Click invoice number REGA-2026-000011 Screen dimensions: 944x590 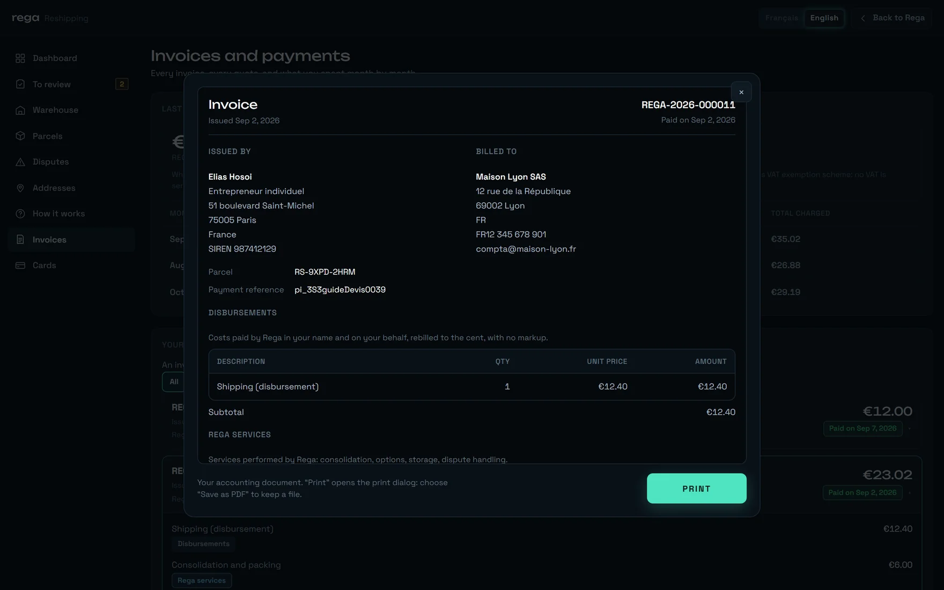tap(688, 105)
